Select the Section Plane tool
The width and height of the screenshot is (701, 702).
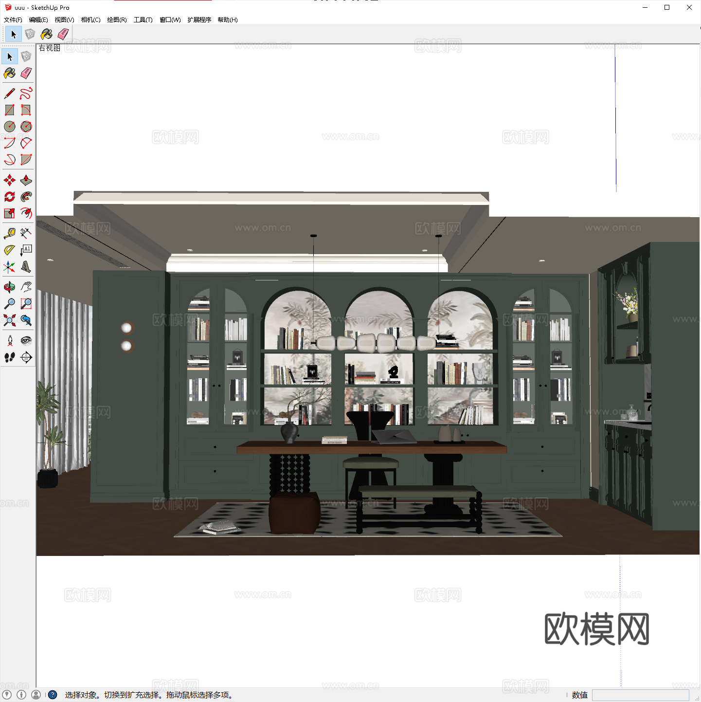pyautogui.click(x=26, y=357)
